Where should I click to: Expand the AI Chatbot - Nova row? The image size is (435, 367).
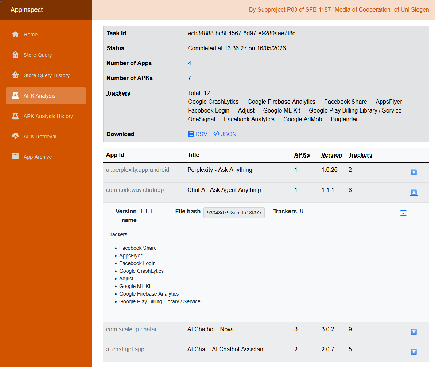(x=413, y=332)
